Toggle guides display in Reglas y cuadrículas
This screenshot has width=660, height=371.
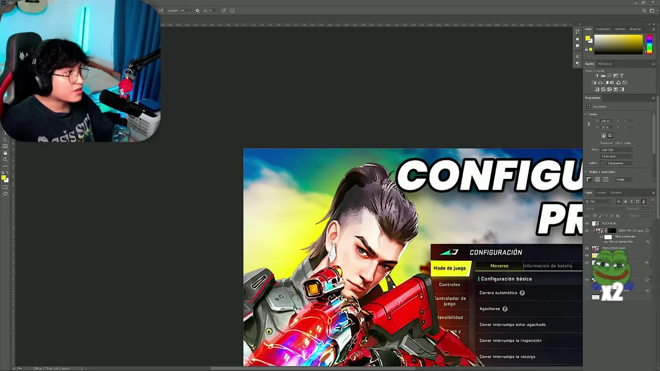(606, 179)
